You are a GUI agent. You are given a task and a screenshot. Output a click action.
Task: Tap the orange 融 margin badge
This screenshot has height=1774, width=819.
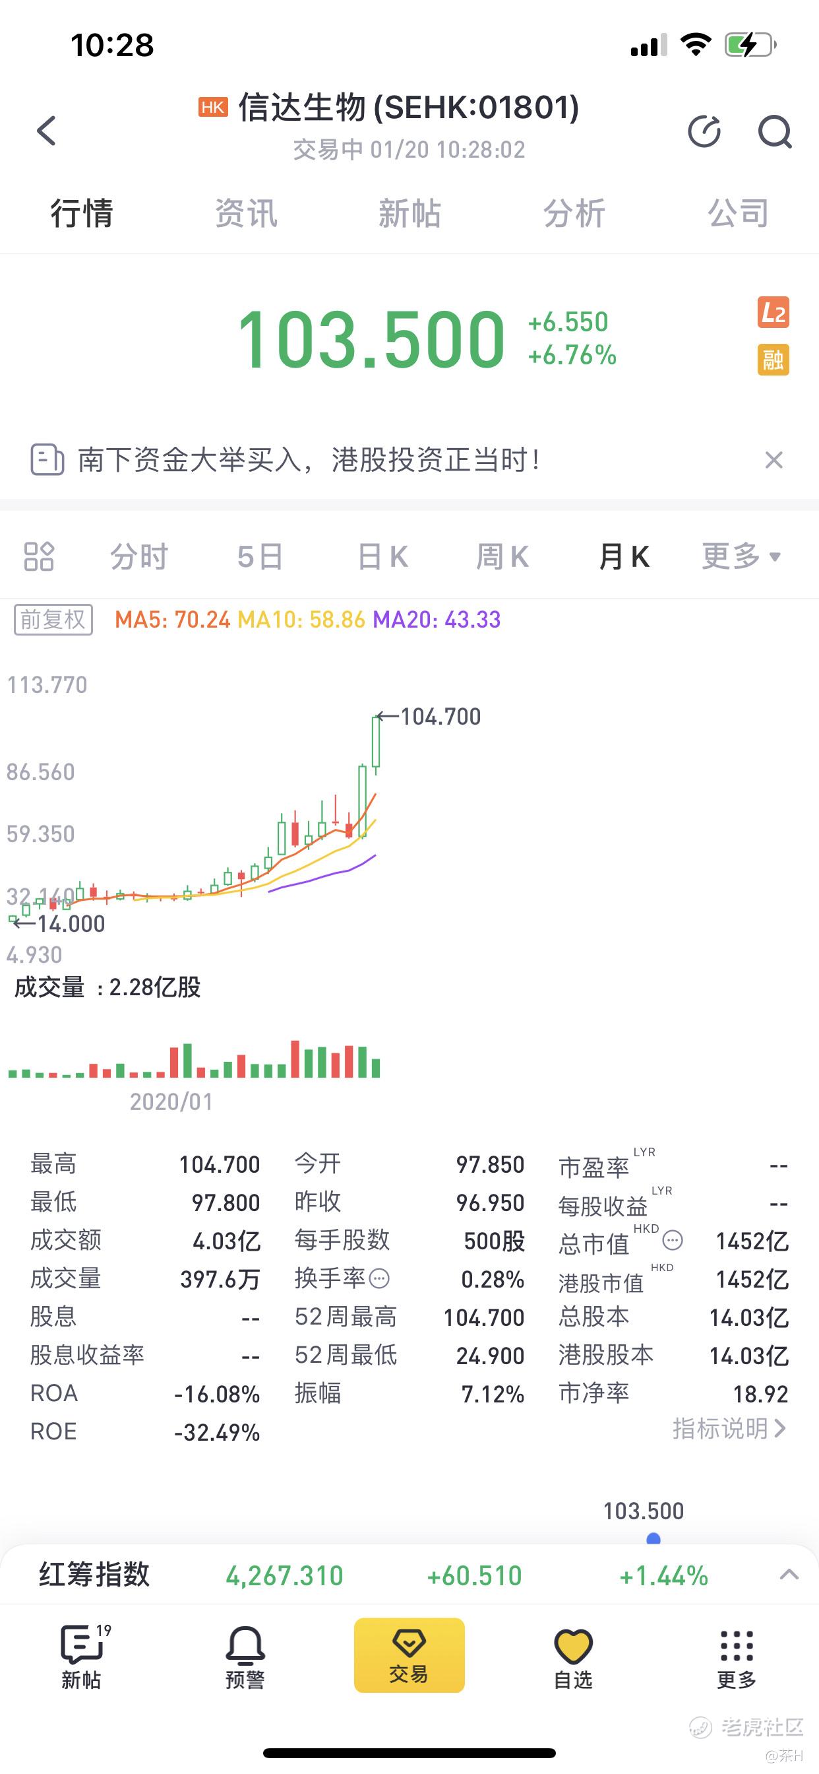coord(773,360)
